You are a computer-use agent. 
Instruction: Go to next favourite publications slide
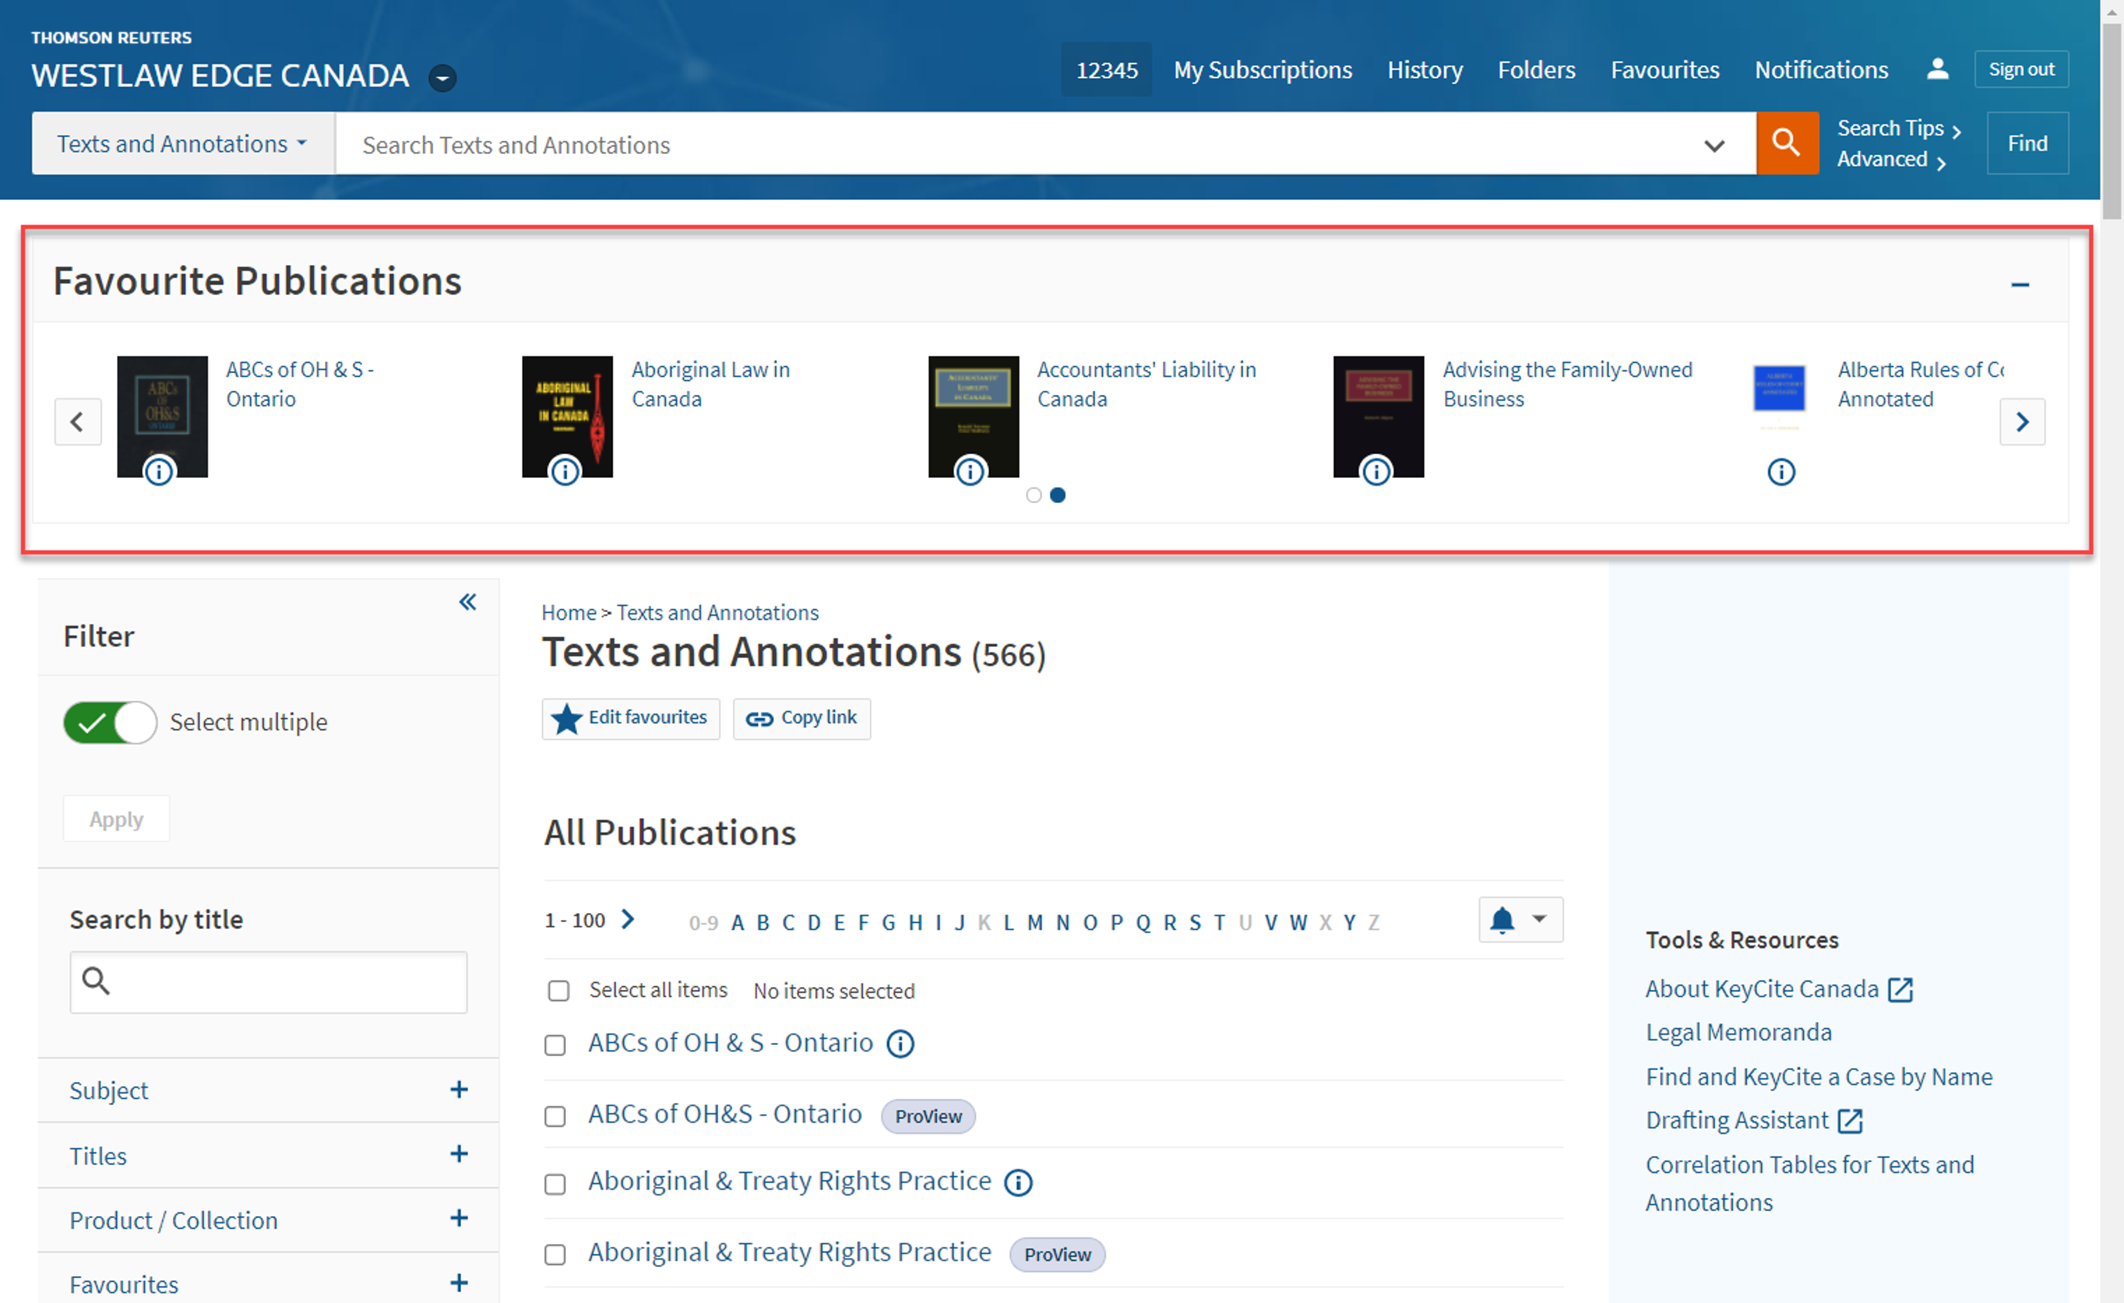tap(2021, 421)
